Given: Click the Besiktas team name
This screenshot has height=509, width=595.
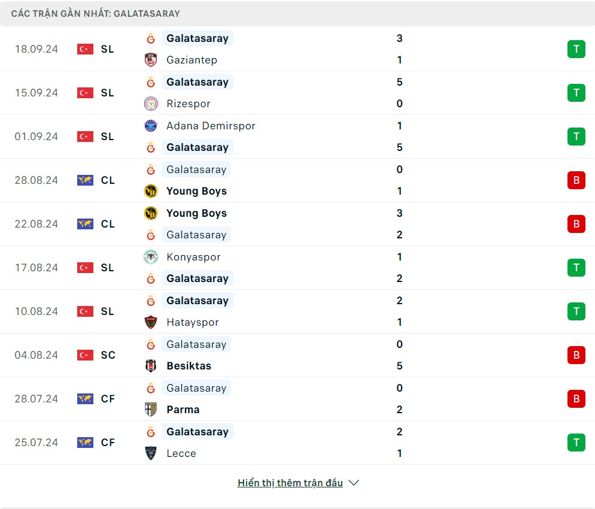Looking at the screenshot, I should click(189, 366).
